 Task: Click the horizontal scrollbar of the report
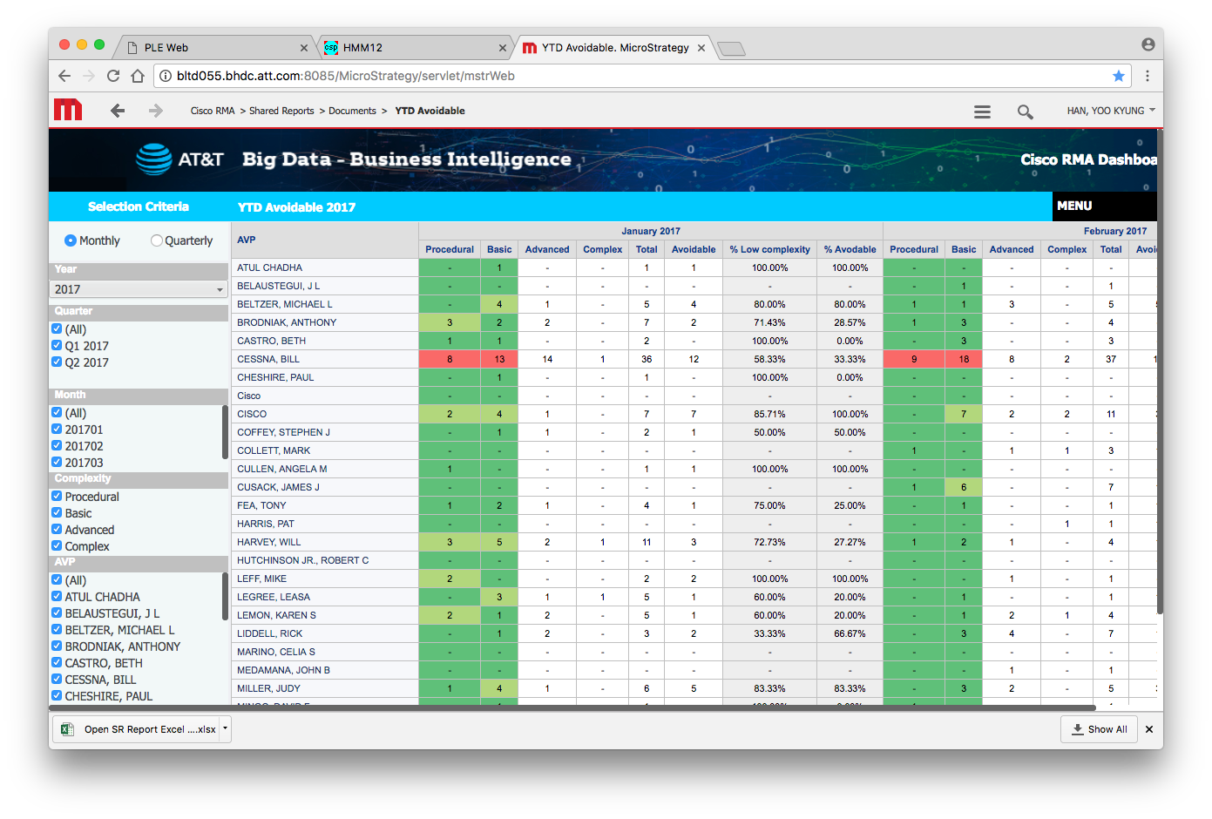click(x=566, y=707)
